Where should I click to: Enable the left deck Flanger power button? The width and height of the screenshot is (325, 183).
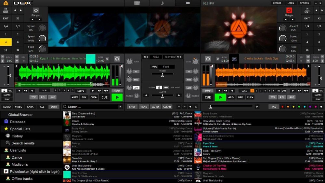[36, 10]
